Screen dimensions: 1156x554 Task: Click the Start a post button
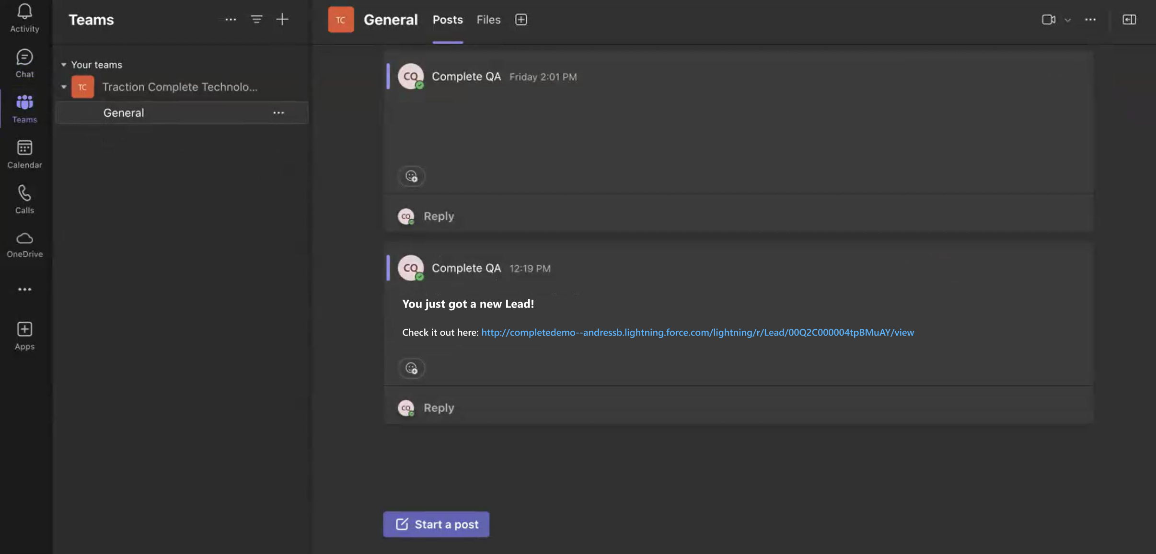(x=436, y=524)
